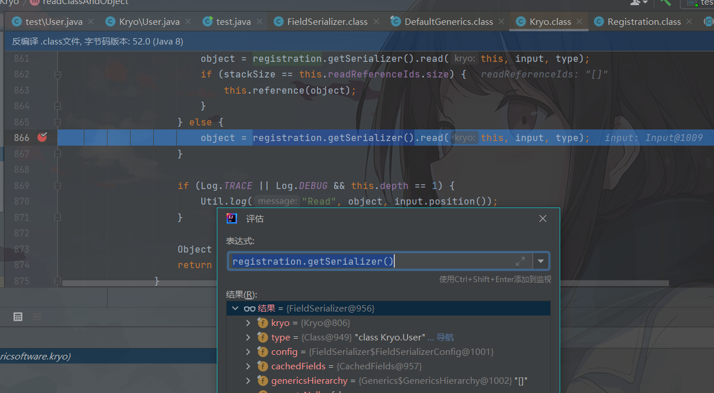Collapse the 结果 FieldSerializer@956 node
Image resolution: width=714 pixels, height=393 pixels.
coord(235,309)
